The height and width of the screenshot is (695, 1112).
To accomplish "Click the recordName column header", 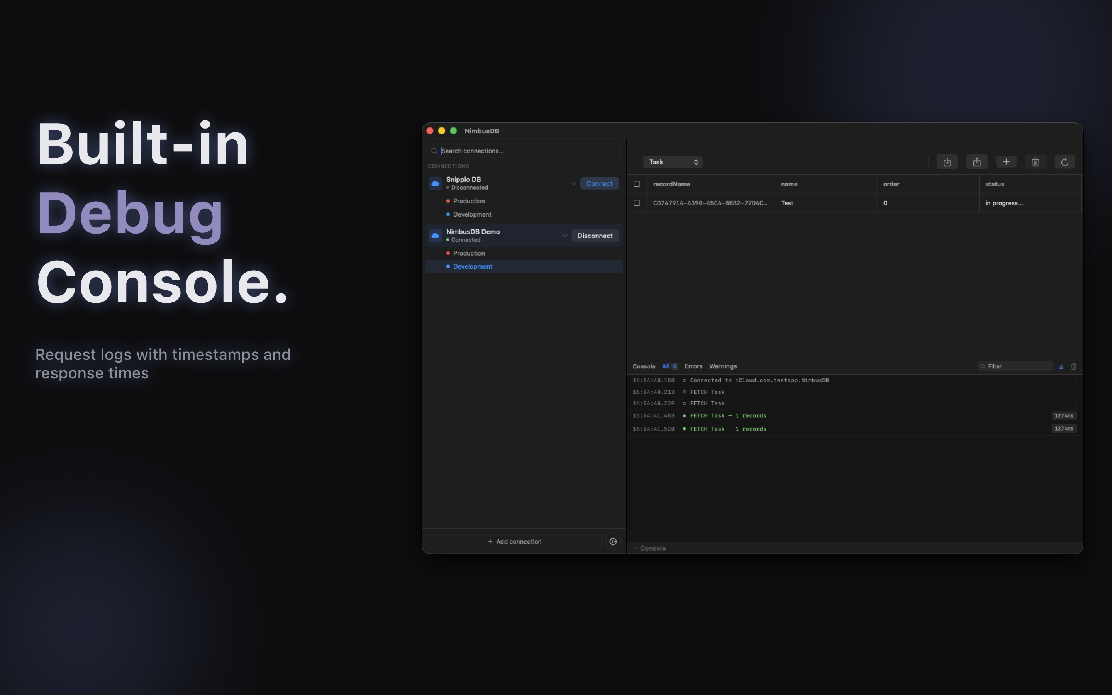I will [x=710, y=184].
